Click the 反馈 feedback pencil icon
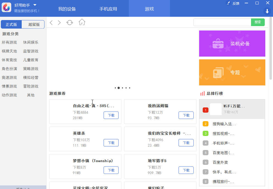The height and width of the screenshot is (189, 273). tap(228, 3)
